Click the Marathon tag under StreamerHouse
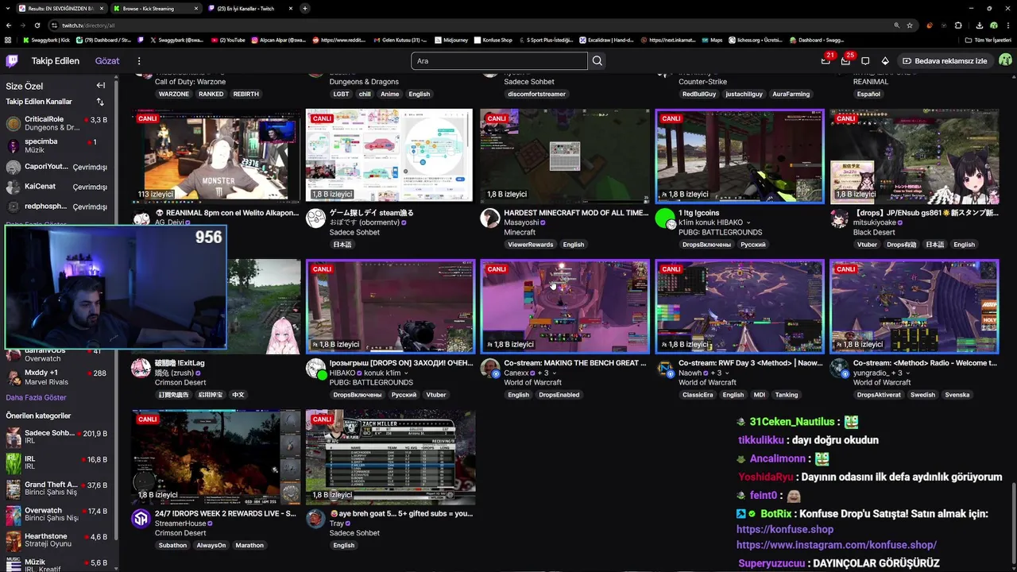 [249, 545]
